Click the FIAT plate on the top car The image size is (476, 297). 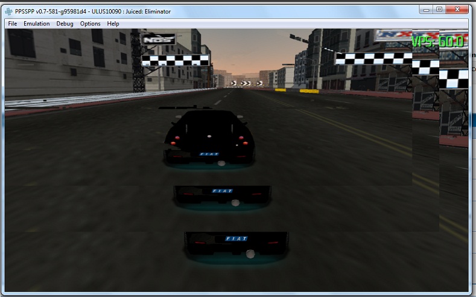pos(209,154)
